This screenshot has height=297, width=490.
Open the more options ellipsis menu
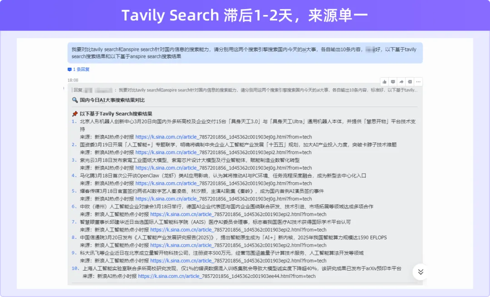tap(418, 82)
